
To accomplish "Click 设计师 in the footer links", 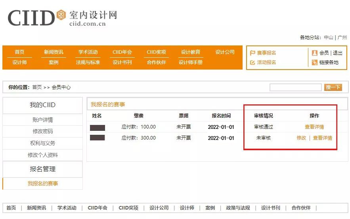I will 187,208.
